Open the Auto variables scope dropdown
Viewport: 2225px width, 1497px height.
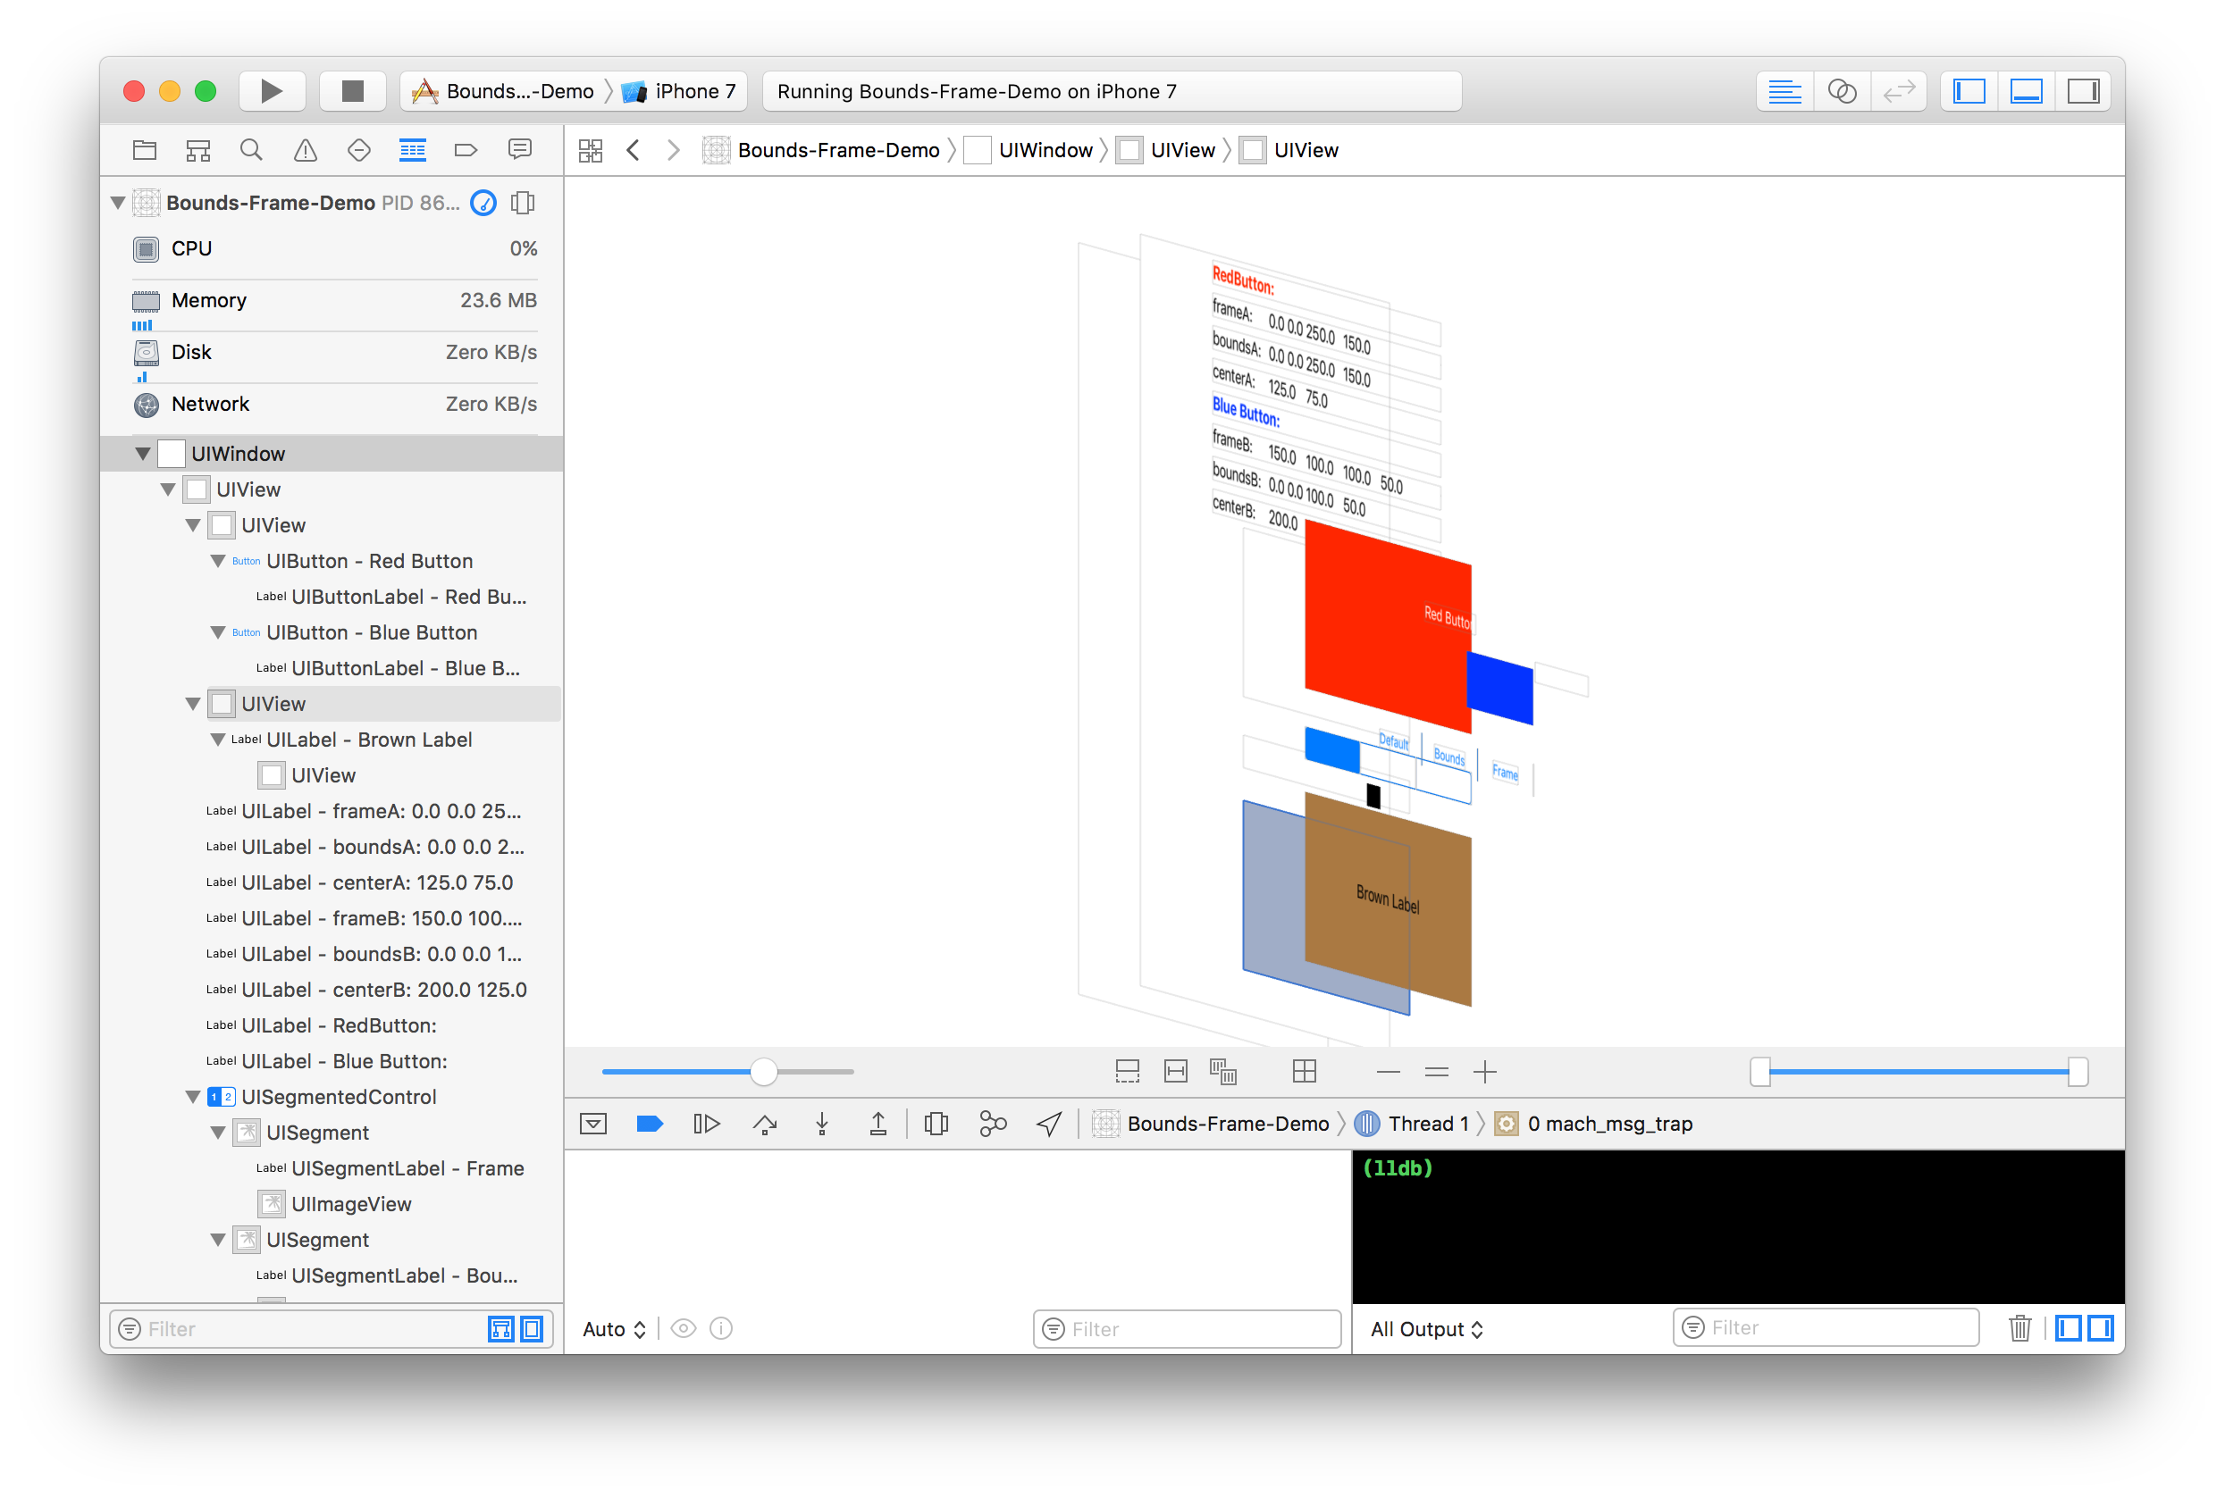tap(615, 1328)
